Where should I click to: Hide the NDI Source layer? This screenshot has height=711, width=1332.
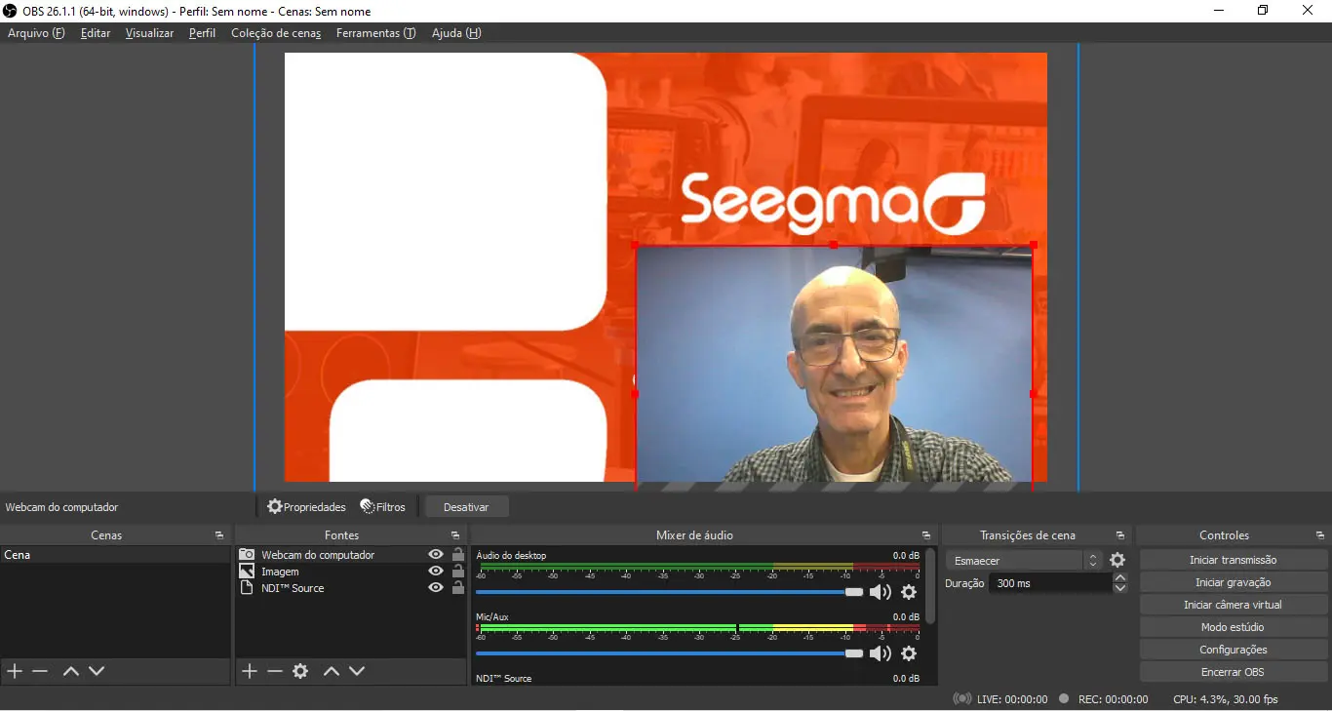436,588
